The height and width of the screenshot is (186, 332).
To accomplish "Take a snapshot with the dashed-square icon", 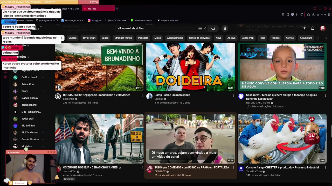I will coord(288,15).
